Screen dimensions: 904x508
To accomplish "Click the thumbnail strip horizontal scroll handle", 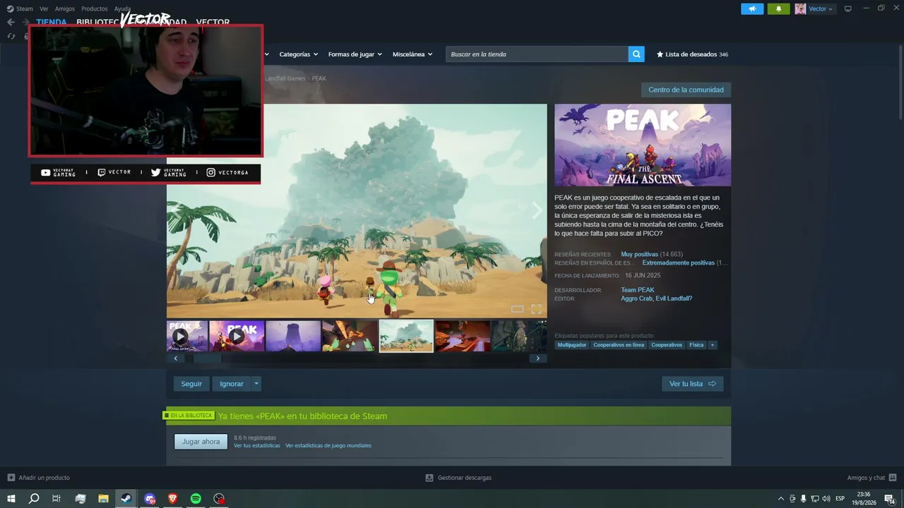I will (208, 358).
